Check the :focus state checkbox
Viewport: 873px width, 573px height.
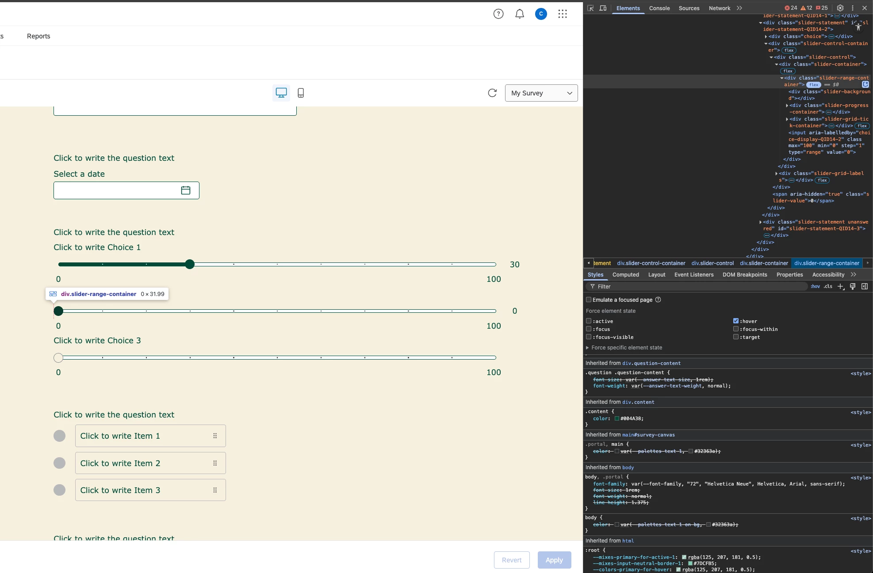point(589,329)
